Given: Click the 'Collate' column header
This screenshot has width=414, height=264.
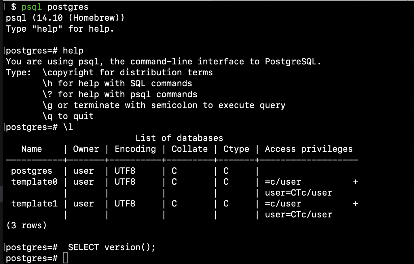Looking at the screenshot, I should tap(189, 149).
